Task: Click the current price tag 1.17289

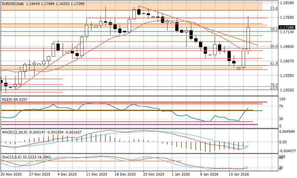Action: pyautogui.click(x=287, y=27)
